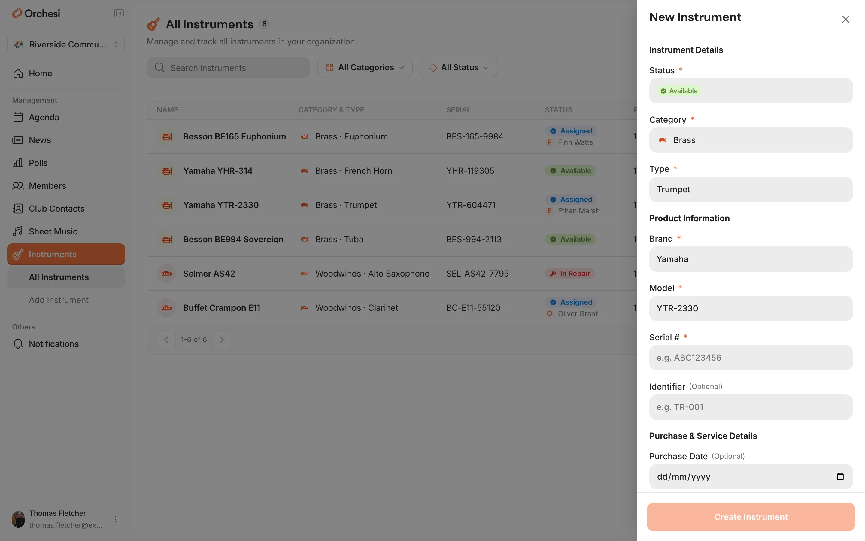
Task: Go to next page of instruments
Action: [x=222, y=340]
